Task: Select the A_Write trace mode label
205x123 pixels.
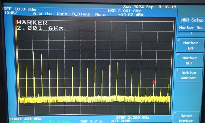Action: [x=43, y=13]
